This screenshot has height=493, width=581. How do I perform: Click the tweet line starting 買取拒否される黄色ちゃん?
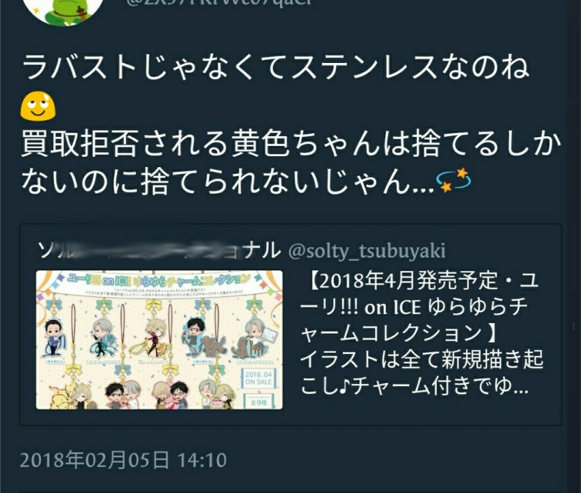[x=292, y=142]
